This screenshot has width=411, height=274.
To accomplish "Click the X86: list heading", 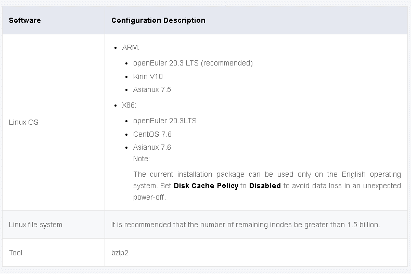I will (x=129, y=106).
